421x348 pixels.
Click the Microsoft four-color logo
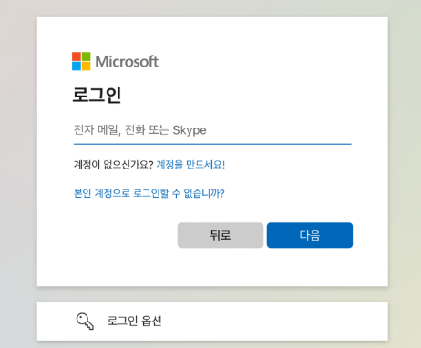[x=81, y=61]
